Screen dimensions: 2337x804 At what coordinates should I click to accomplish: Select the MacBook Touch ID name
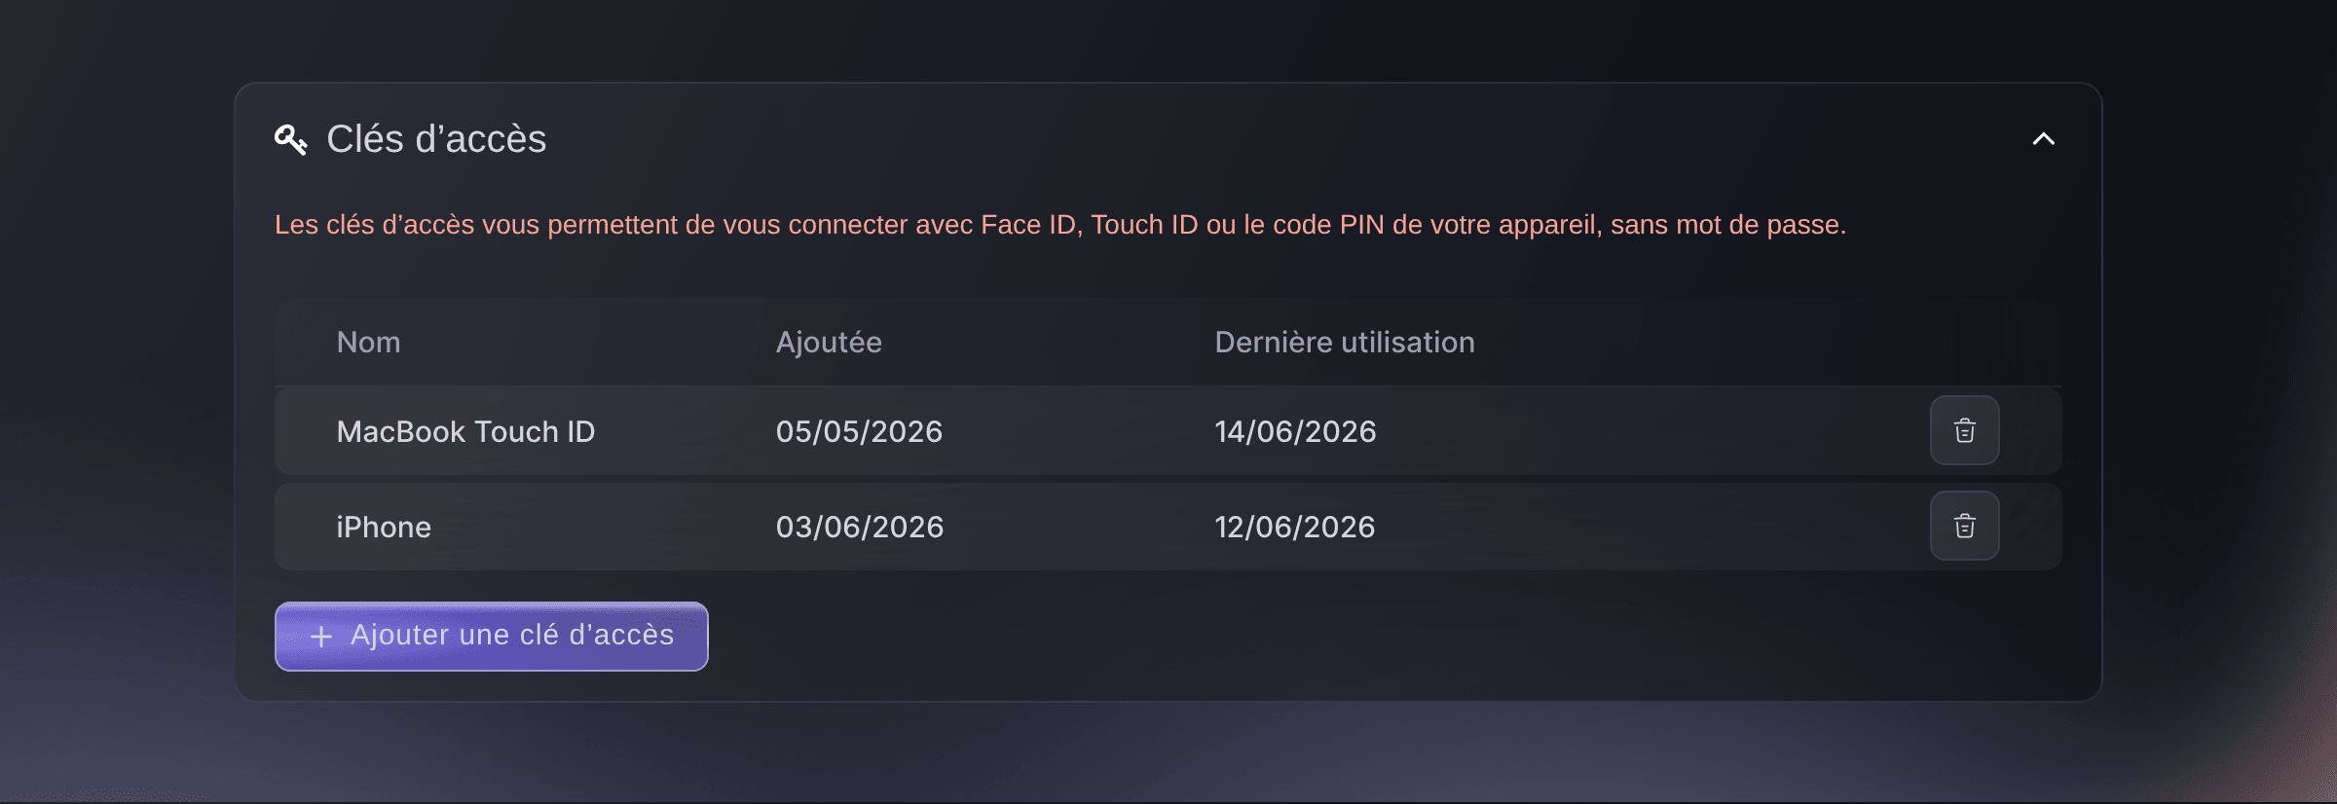pos(465,431)
